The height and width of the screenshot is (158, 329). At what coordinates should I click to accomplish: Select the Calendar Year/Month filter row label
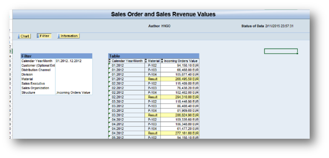(x=37, y=61)
